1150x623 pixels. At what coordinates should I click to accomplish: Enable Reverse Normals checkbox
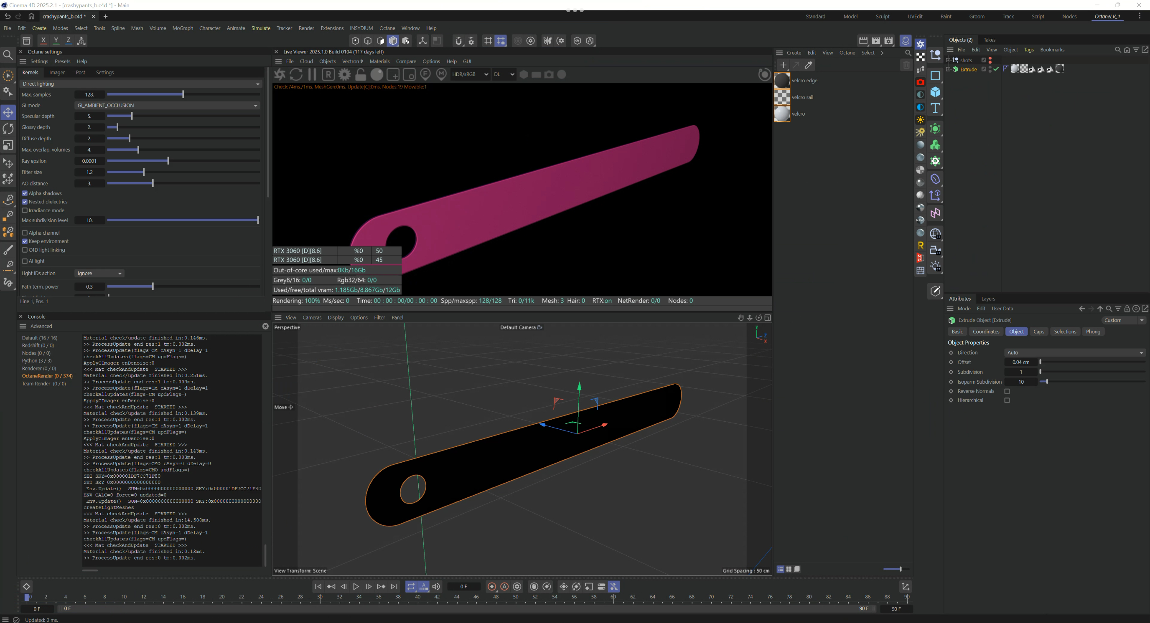[1007, 391]
